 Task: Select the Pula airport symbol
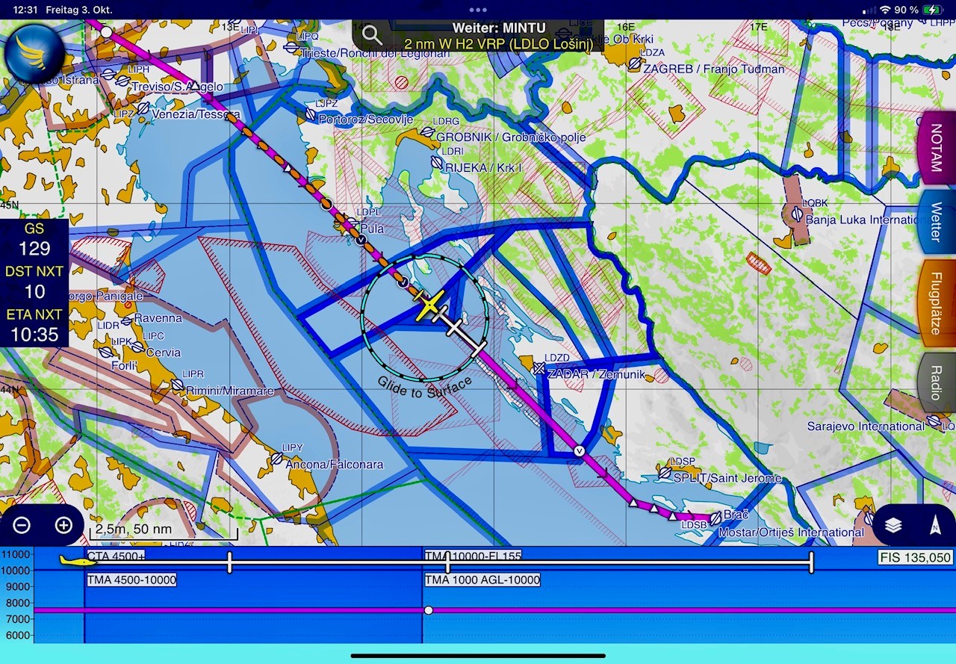(350, 223)
